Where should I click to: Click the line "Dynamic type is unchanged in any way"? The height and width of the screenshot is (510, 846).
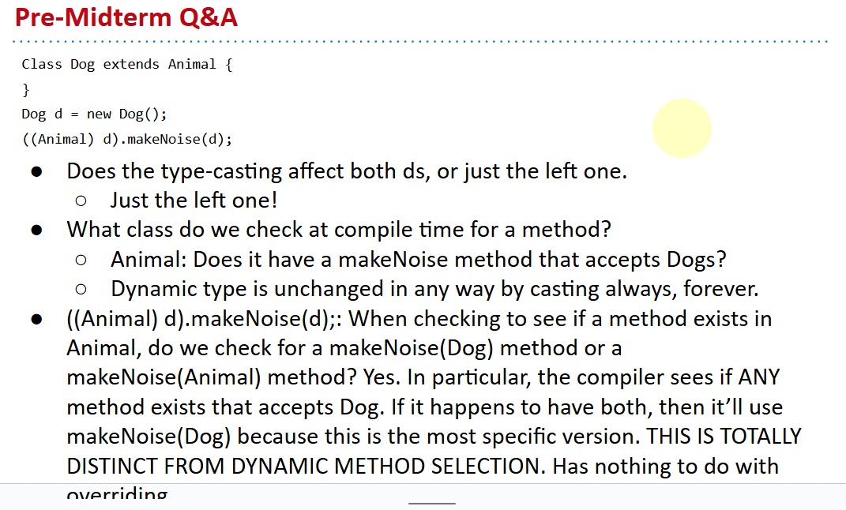(x=434, y=289)
